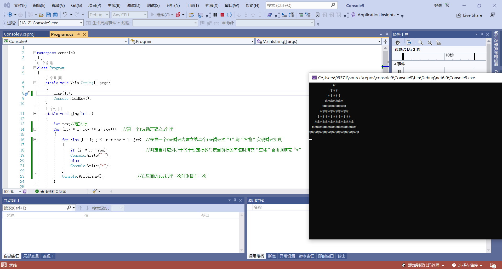Viewport: 502px width, 269px height.
Task: Click the Hot Reload flame icon
Action: click(178, 15)
